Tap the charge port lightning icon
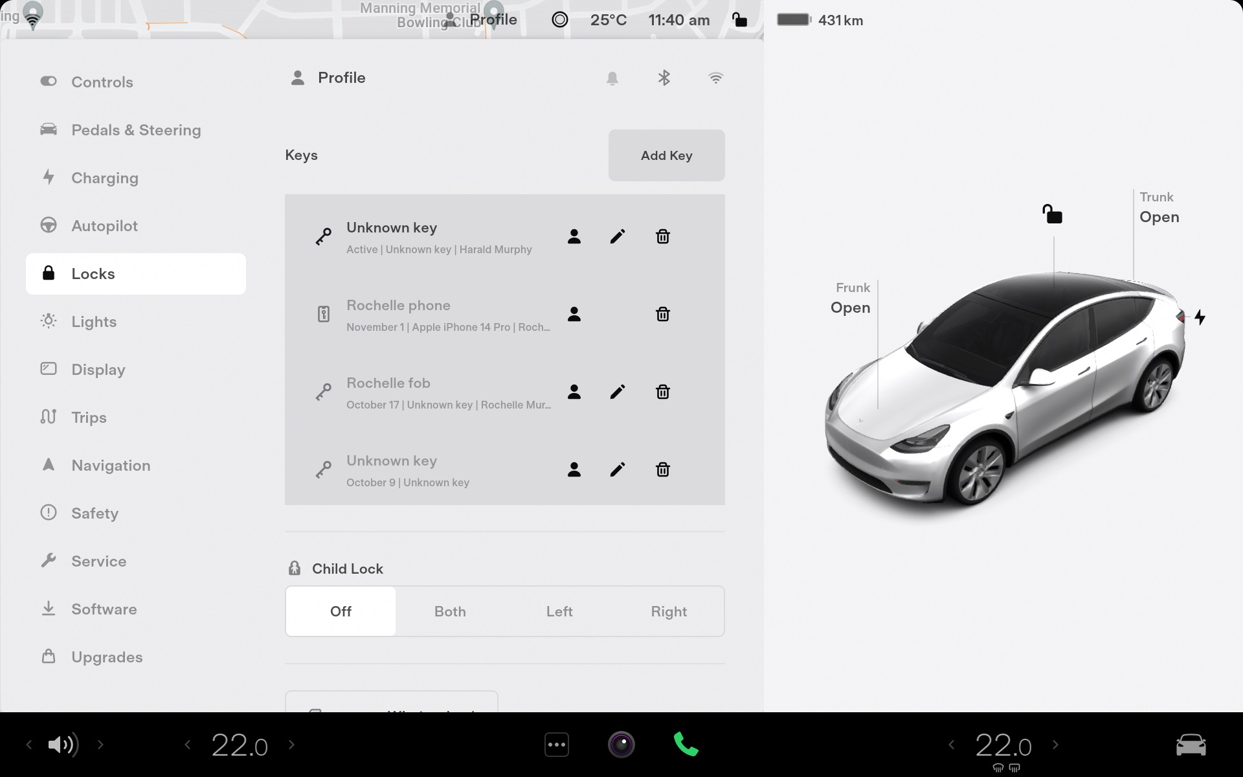 click(x=1200, y=317)
